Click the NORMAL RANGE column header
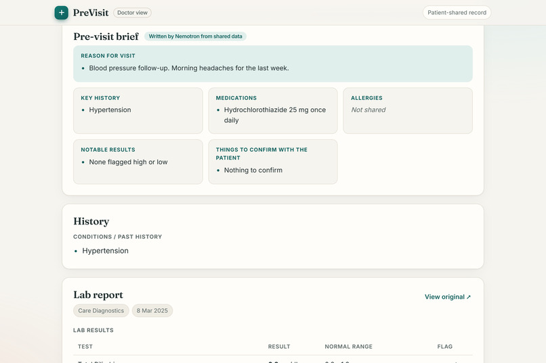The width and height of the screenshot is (546, 363). [x=349, y=346]
